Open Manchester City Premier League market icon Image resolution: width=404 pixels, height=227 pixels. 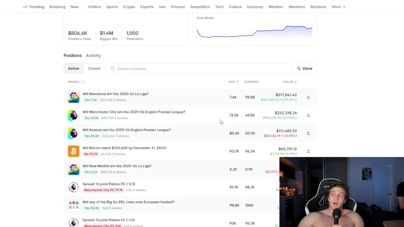[x=74, y=115]
